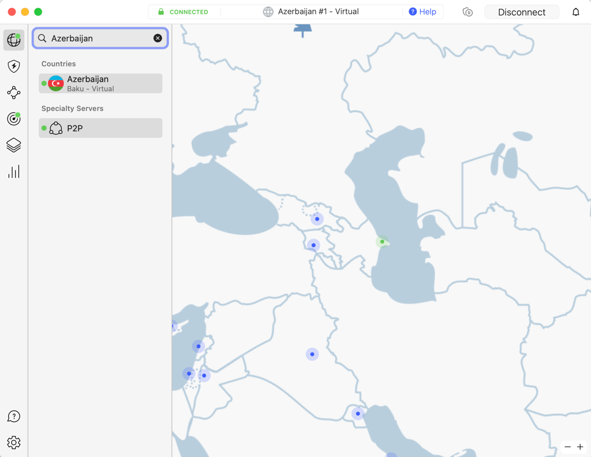
Task: Click the search magnifier icon
Action: click(42, 39)
